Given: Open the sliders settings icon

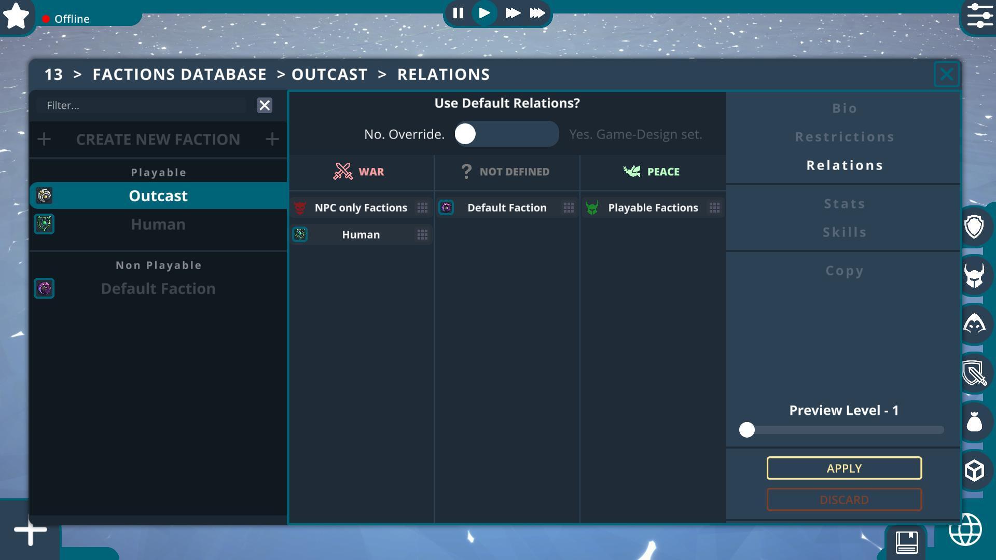Looking at the screenshot, I should click(979, 16).
